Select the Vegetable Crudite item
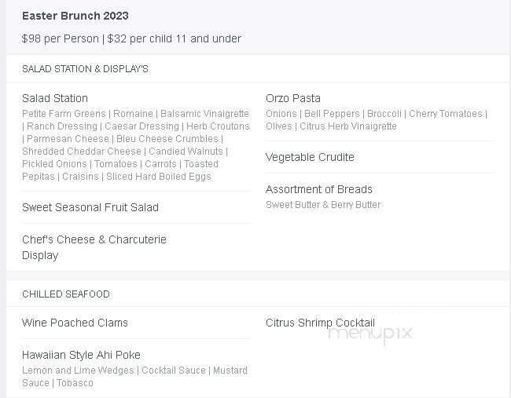 tap(310, 157)
